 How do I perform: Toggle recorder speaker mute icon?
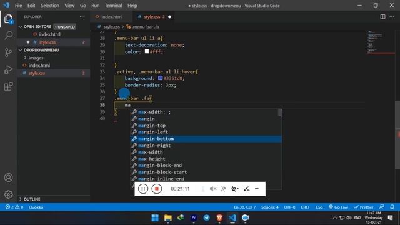pos(212,189)
